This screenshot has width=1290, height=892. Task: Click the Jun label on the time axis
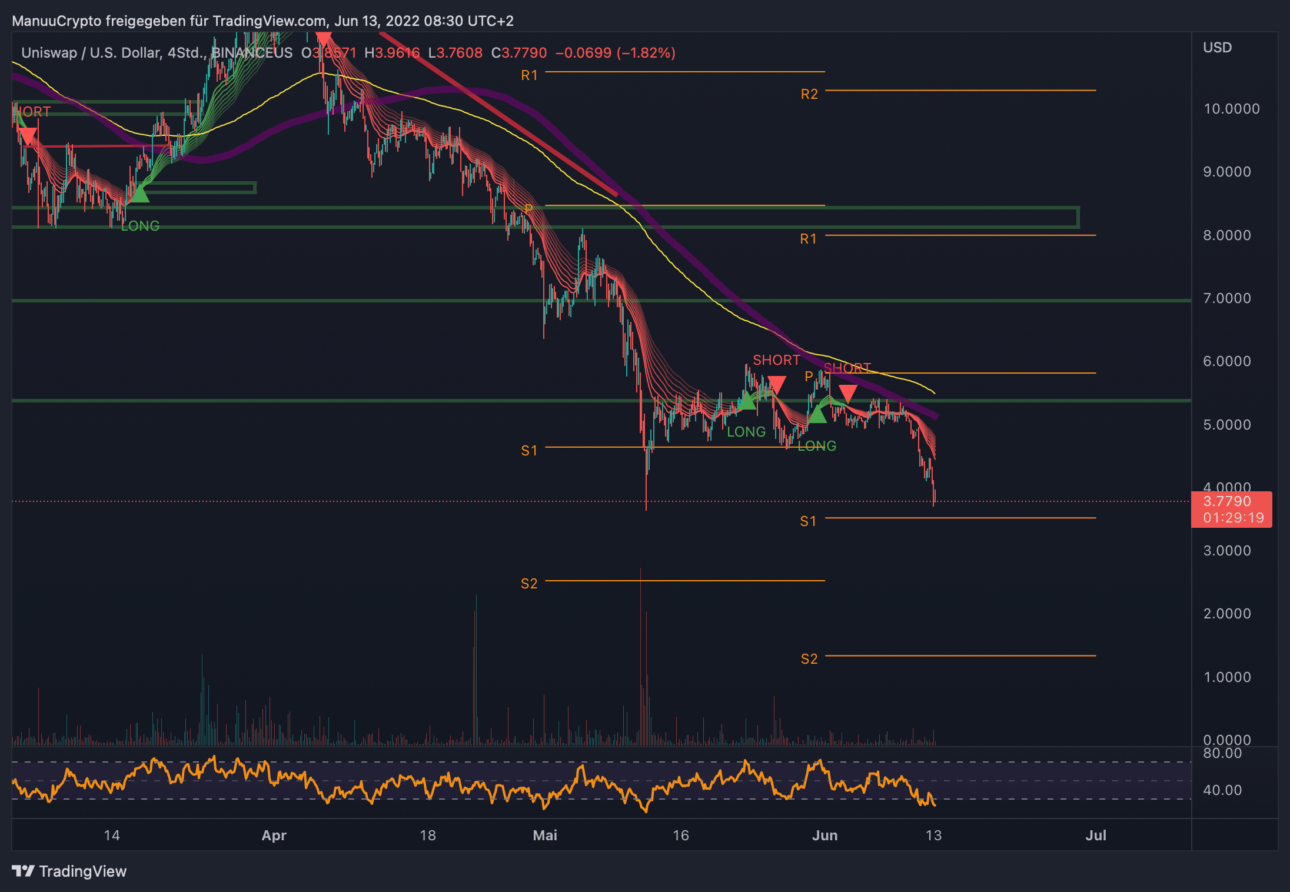tap(824, 836)
